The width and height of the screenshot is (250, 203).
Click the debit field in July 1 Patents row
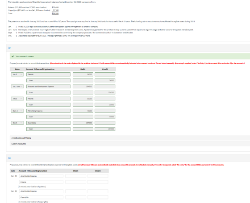tap(83, 99)
